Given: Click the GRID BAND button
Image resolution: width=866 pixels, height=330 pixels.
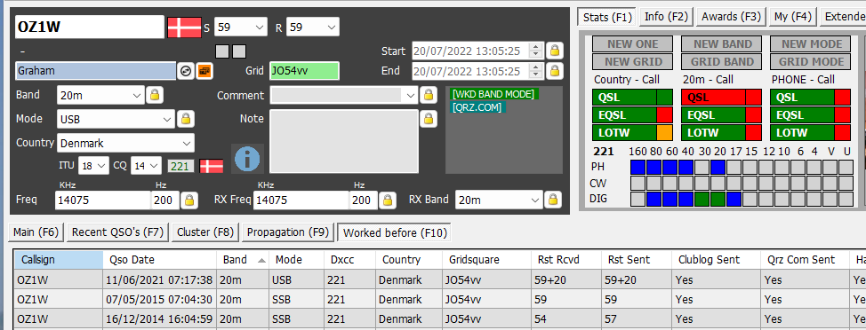Looking at the screenshot, I should 722,62.
